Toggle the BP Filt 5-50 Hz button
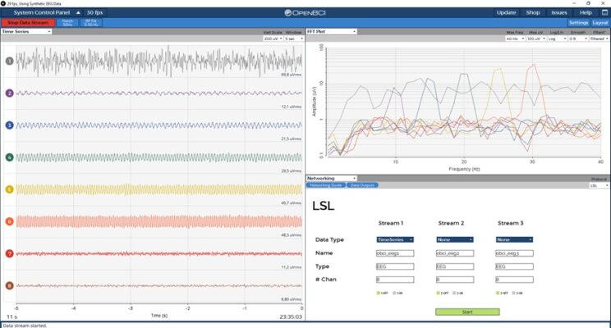The height and width of the screenshot is (328, 611). click(91, 23)
